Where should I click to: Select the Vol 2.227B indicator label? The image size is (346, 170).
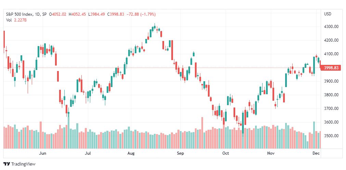click(16, 20)
